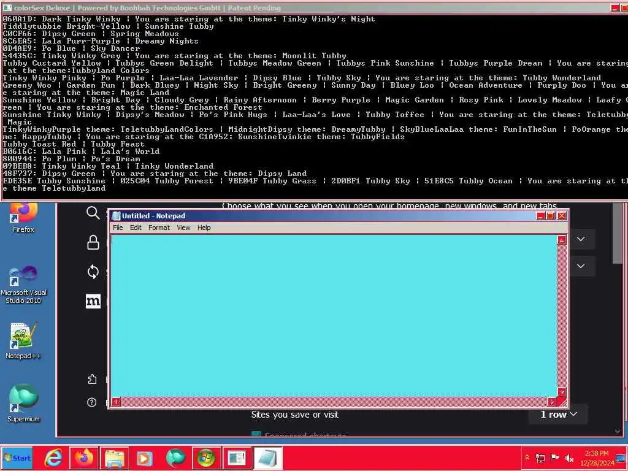The height and width of the screenshot is (471, 628).
Task: Click the Show desktop button at taskbar end
Action: click(x=621, y=458)
